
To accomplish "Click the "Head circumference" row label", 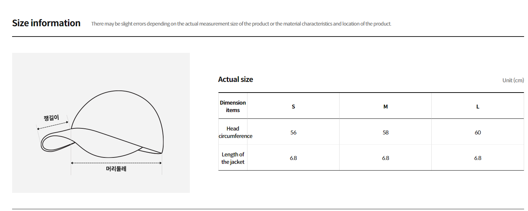I will 233,132.
